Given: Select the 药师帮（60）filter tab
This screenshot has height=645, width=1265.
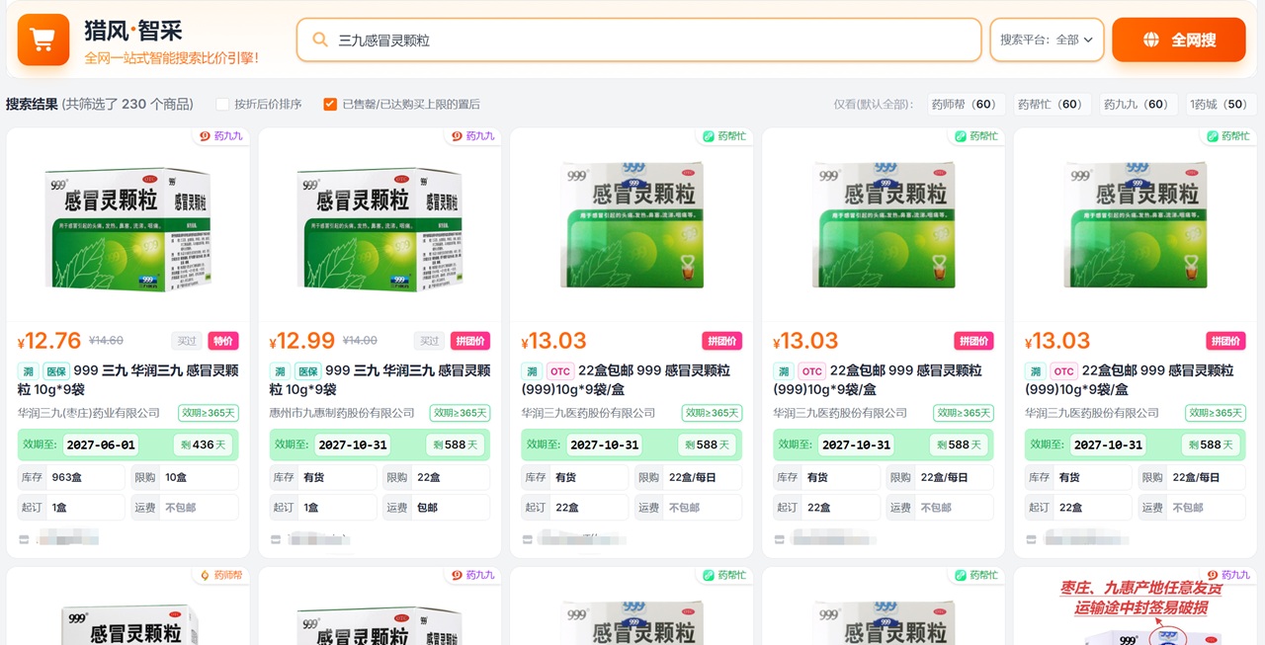Looking at the screenshot, I should [966, 103].
